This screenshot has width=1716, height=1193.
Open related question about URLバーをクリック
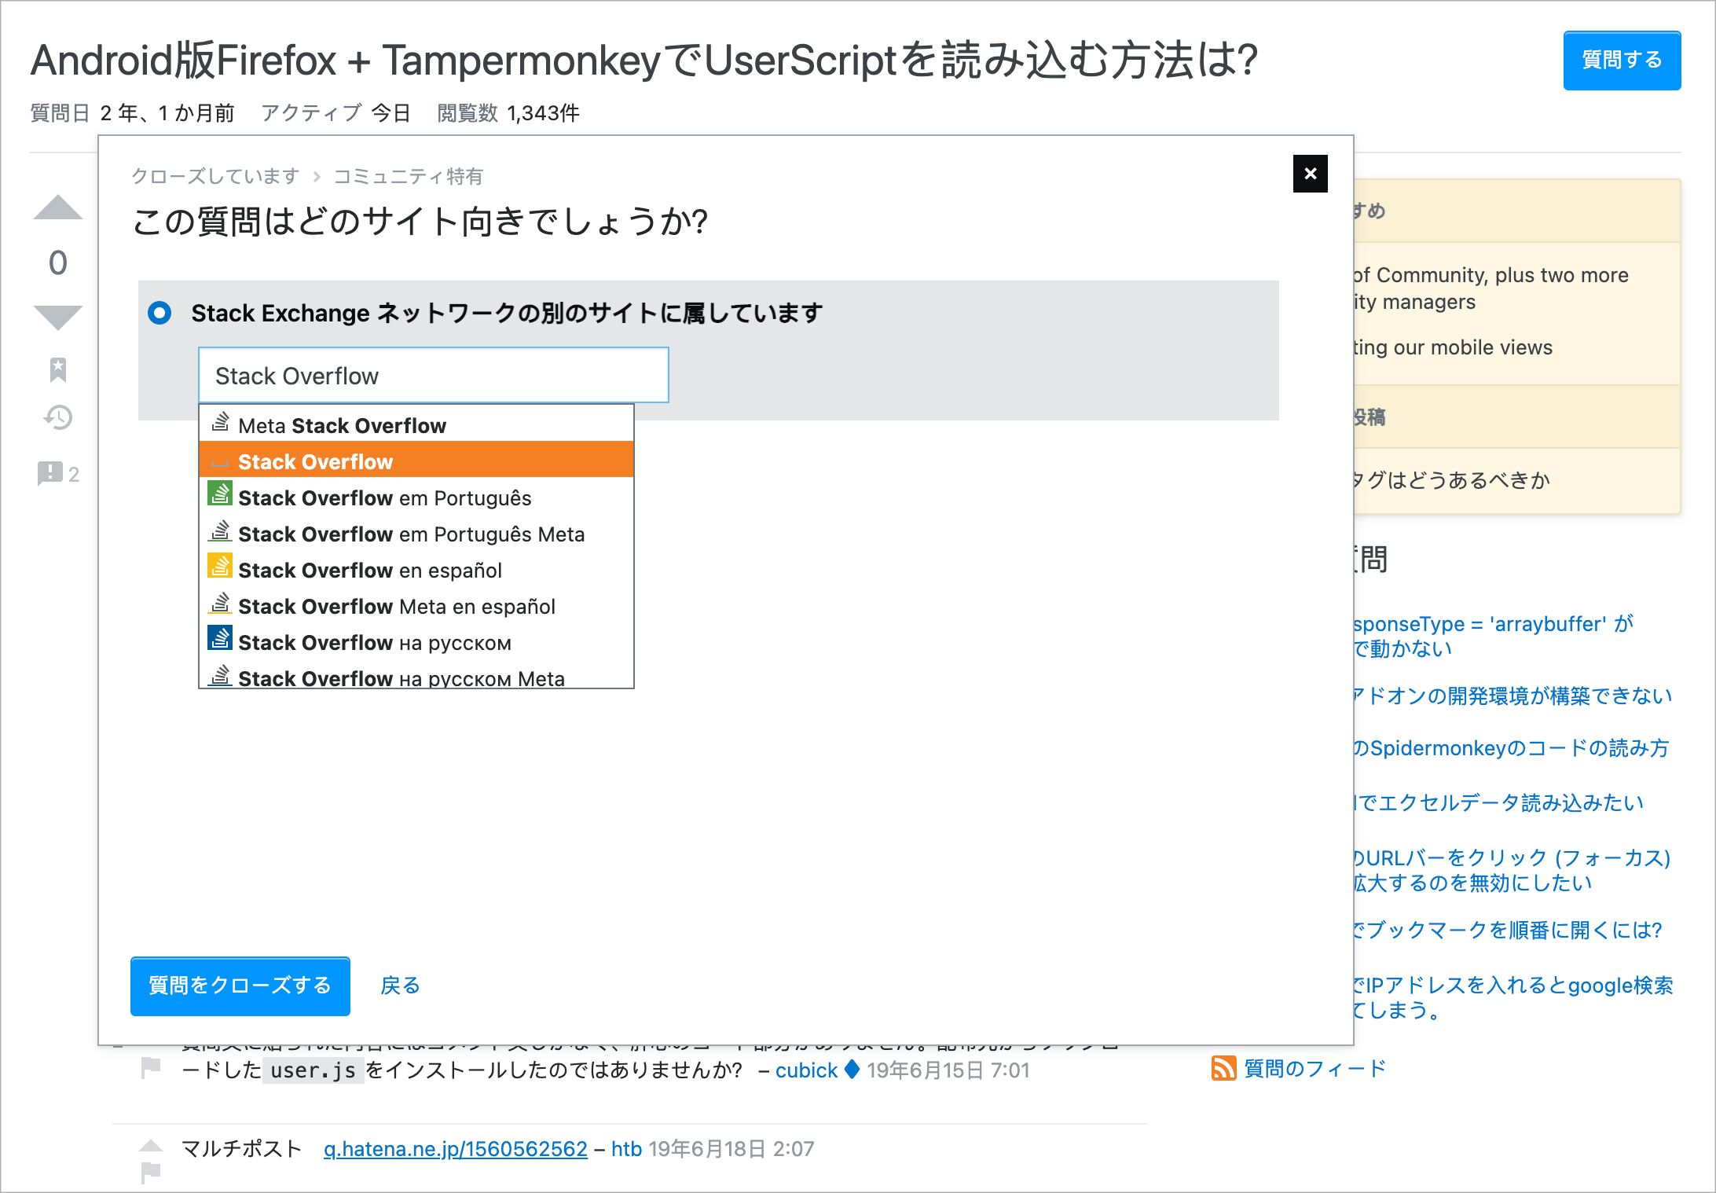(x=1511, y=870)
